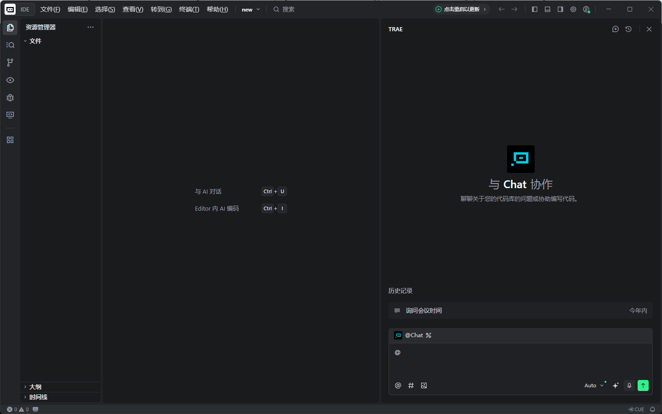The width and height of the screenshot is (662, 414).
Task: Open the account profile icon
Action: coord(586,9)
